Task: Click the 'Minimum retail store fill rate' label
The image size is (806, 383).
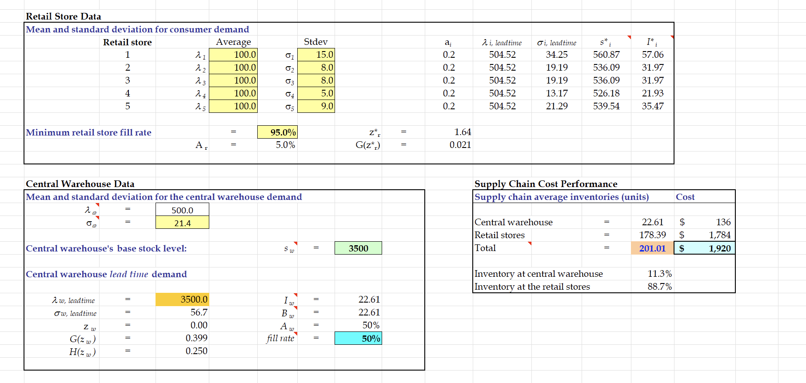Action: 88,132
